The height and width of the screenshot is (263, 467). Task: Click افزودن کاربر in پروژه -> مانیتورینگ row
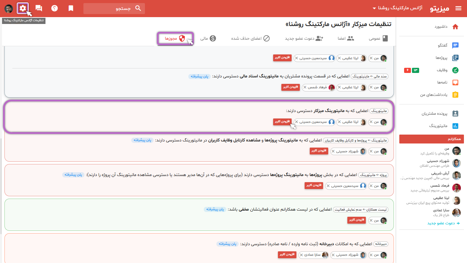point(314,186)
